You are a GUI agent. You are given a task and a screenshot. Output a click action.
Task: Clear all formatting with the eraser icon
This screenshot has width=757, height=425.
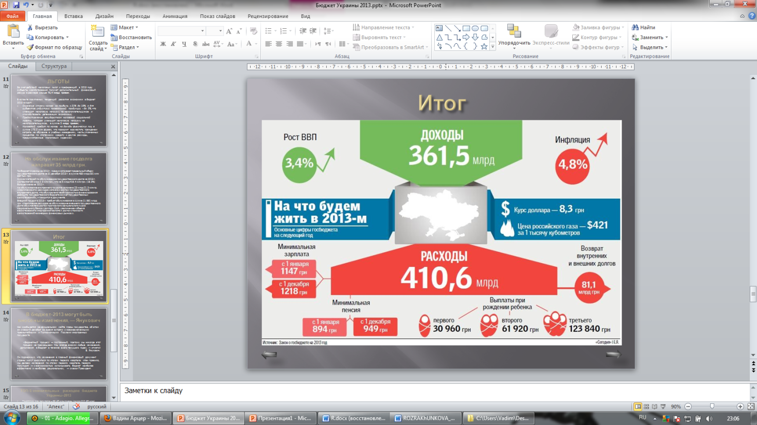click(253, 31)
